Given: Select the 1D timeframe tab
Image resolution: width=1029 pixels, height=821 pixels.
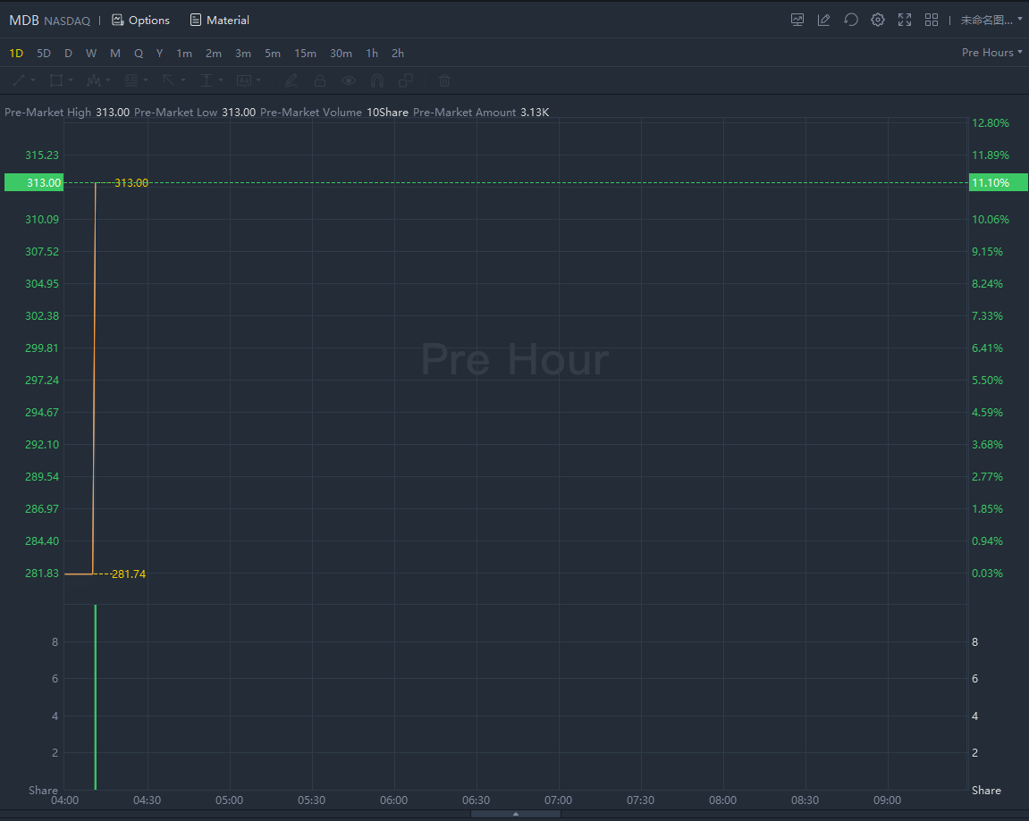Looking at the screenshot, I should (x=16, y=53).
